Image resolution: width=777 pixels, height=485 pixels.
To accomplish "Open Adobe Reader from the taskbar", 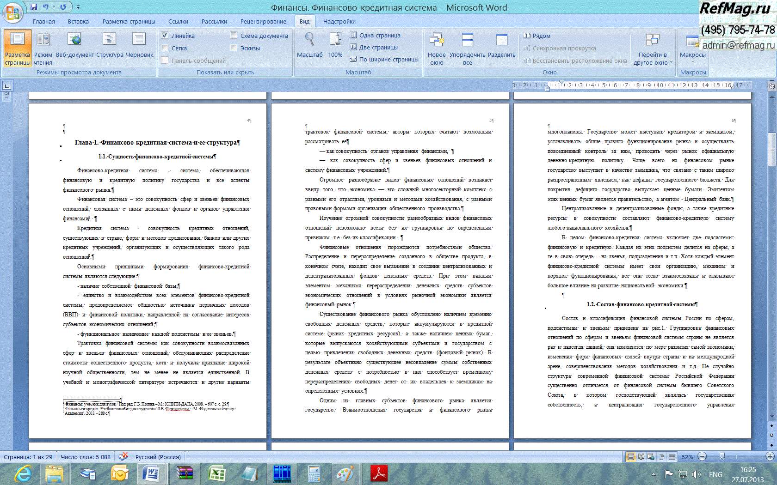I will [x=379, y=473].
